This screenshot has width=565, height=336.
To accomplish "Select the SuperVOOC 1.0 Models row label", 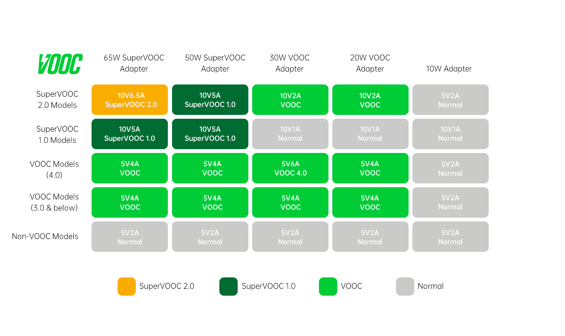I will click(57, 134).
